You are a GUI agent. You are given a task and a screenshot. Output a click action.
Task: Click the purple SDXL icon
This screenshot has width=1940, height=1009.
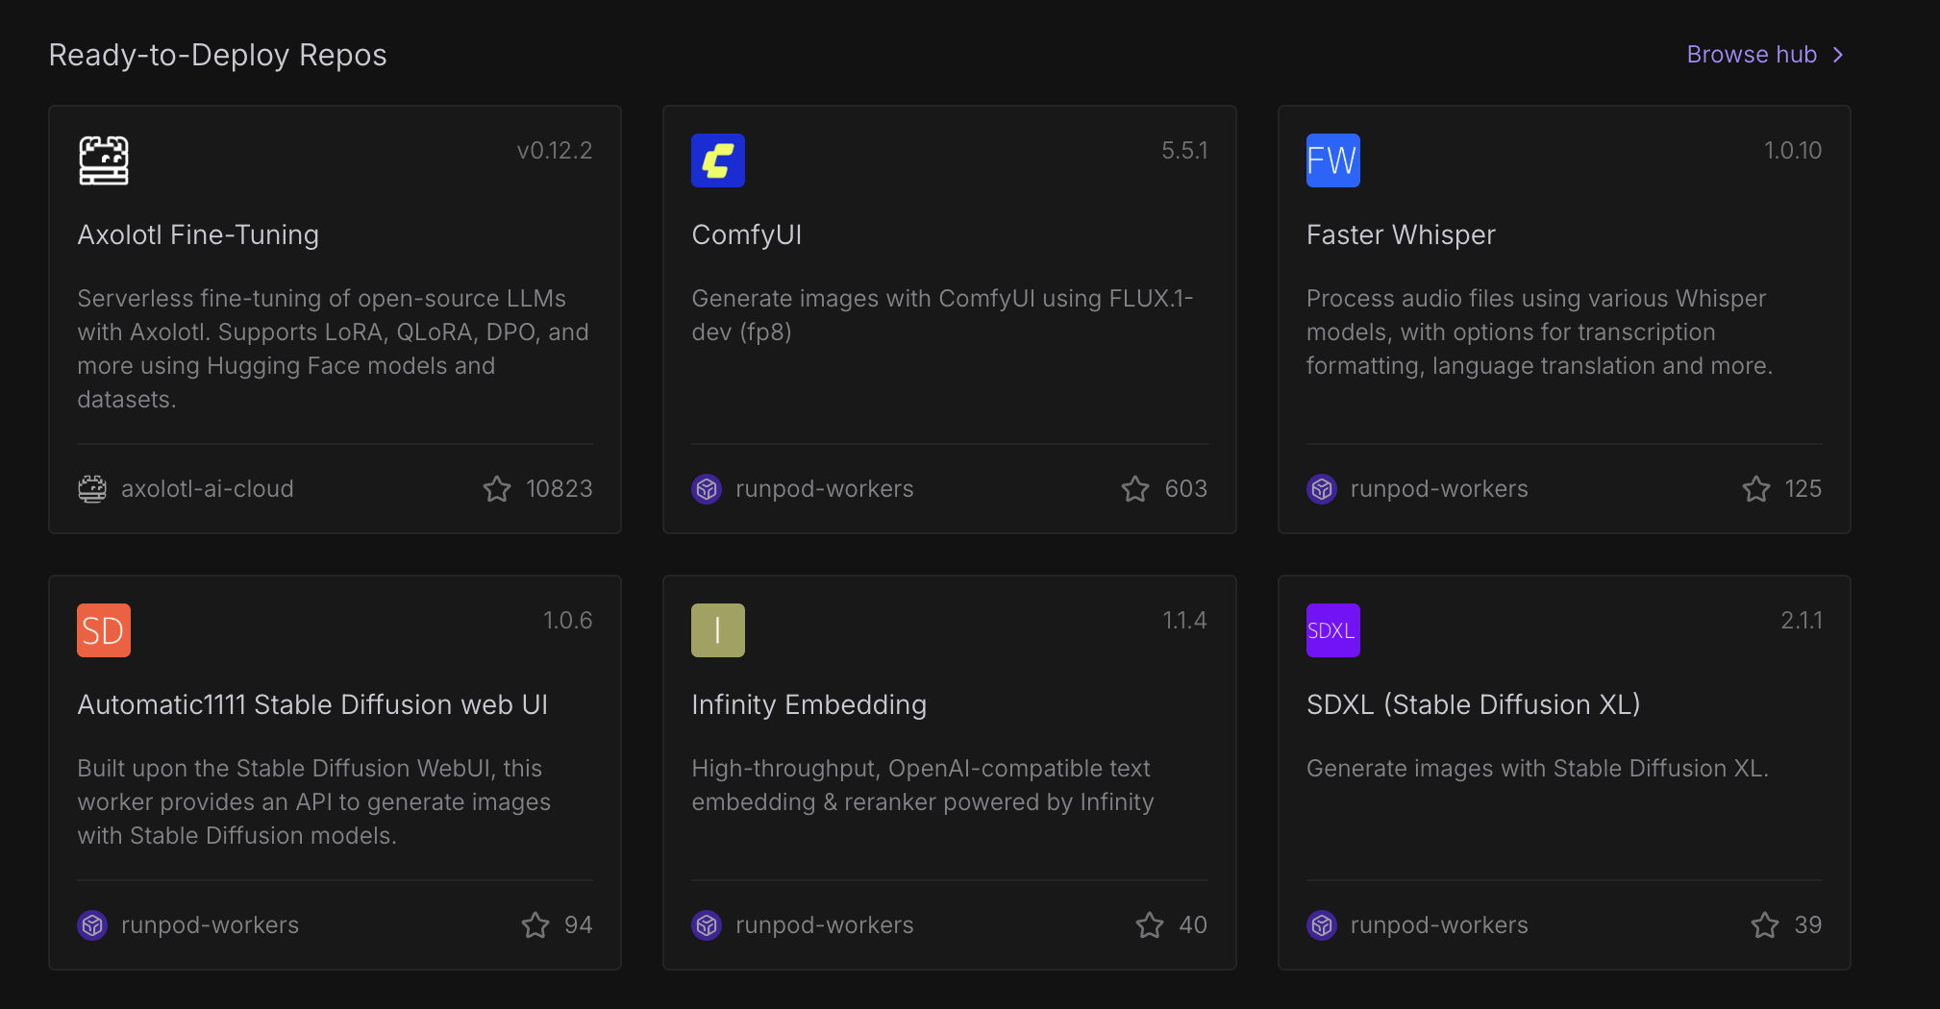point(1332,630)
